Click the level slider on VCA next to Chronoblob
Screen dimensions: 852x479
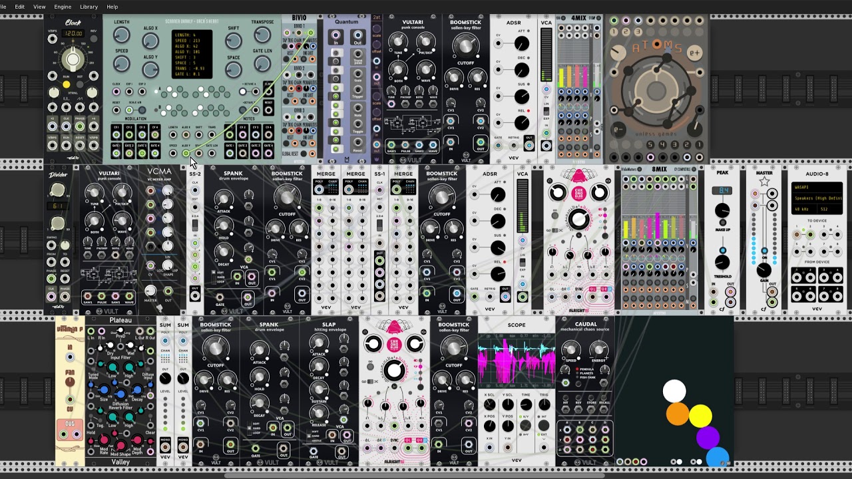[x=523, y=206]
